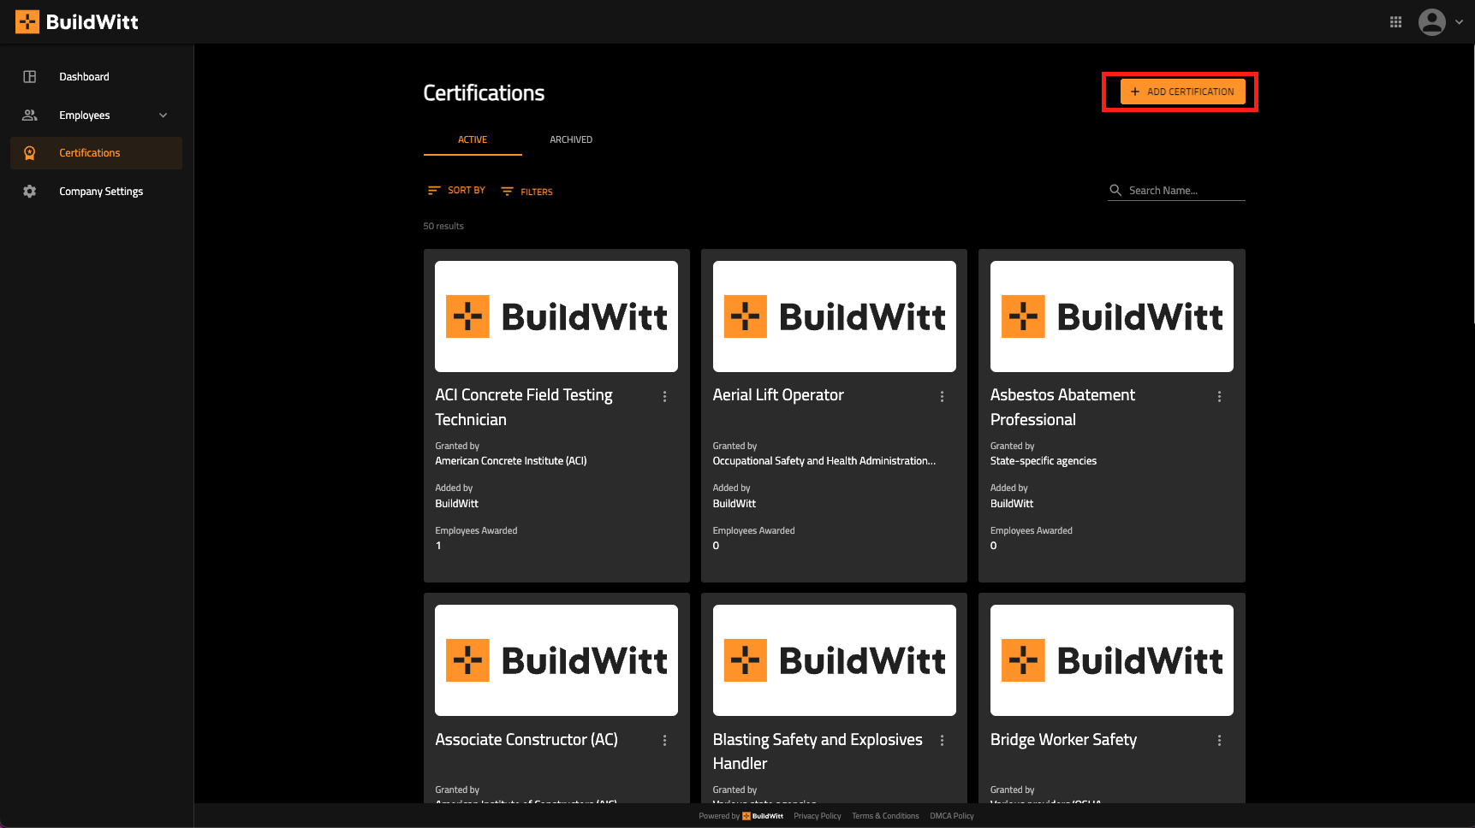1475x828 pixels.
Task: Expand the account dropdown chevron
Action: [1459, 22]
